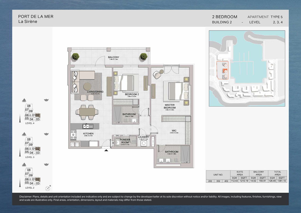The width and height of the screenshot is (301, 213).
Task: Select highlighted unit 02 on the Level 4 plan
Action: [x=38, y=115]
